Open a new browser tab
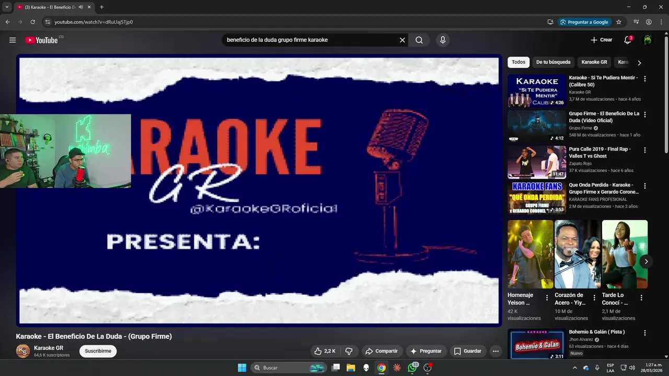Screen dimensions: 669x376 click(x=101, y=7)
